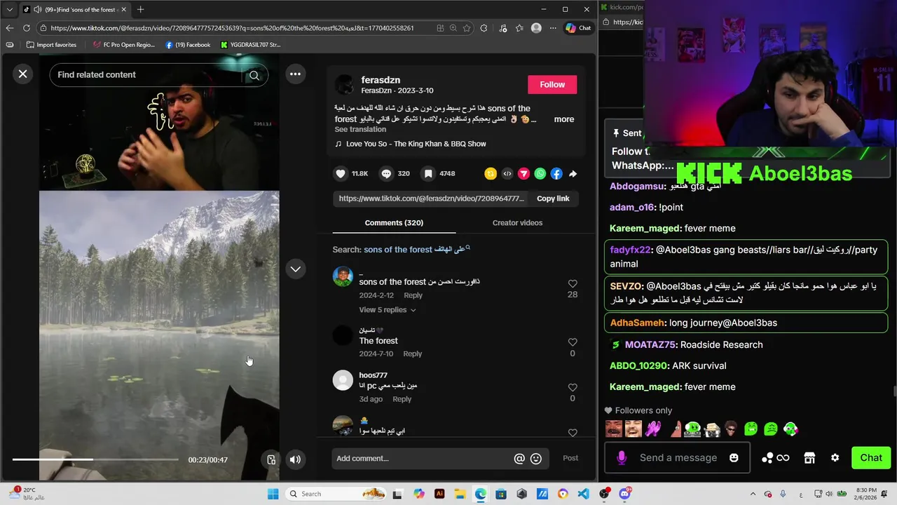Open Edge extensions icon
This screenshot has height=505, width=897.
coord(484,28)
